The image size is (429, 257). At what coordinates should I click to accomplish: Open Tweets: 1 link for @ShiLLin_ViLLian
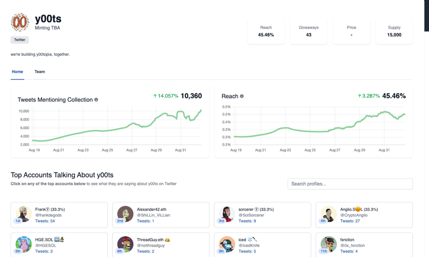pyautogui.click(x=145, y=221)
